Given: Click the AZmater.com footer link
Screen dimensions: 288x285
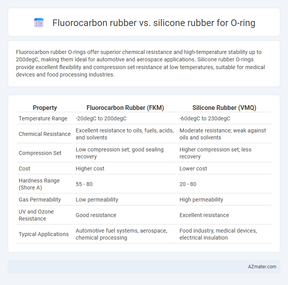Looking at the screenshot, I should pos(262,266).
